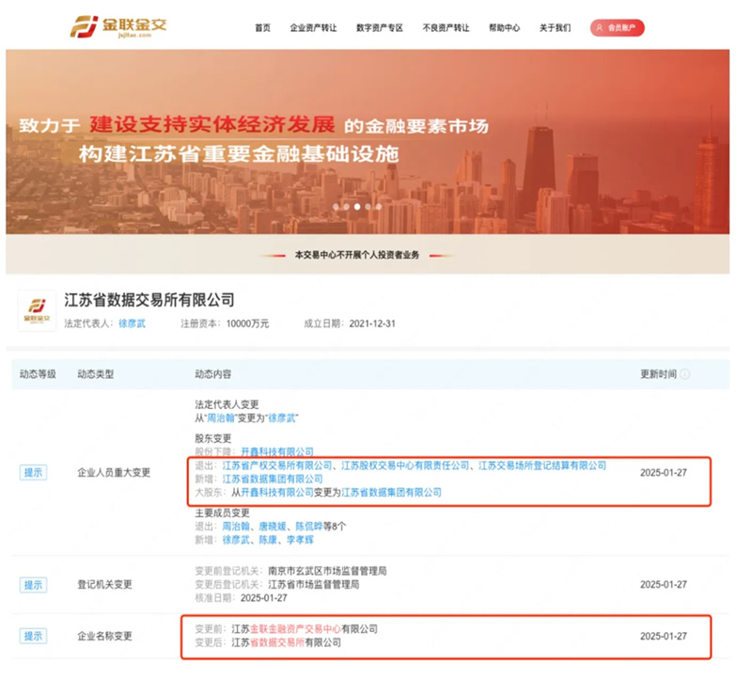Select the fifth carousel dot

pyautogui.click(x=379, y=207)
